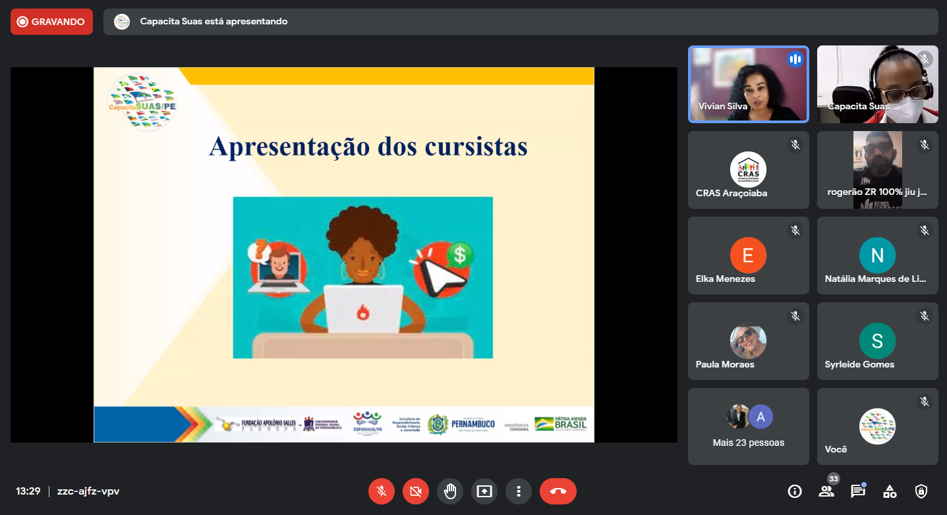Image resolution: width=947 pixels, height=515 pixels.
Task: Expand the Mais 23 pessoas tile
Action: click(748, 426)
